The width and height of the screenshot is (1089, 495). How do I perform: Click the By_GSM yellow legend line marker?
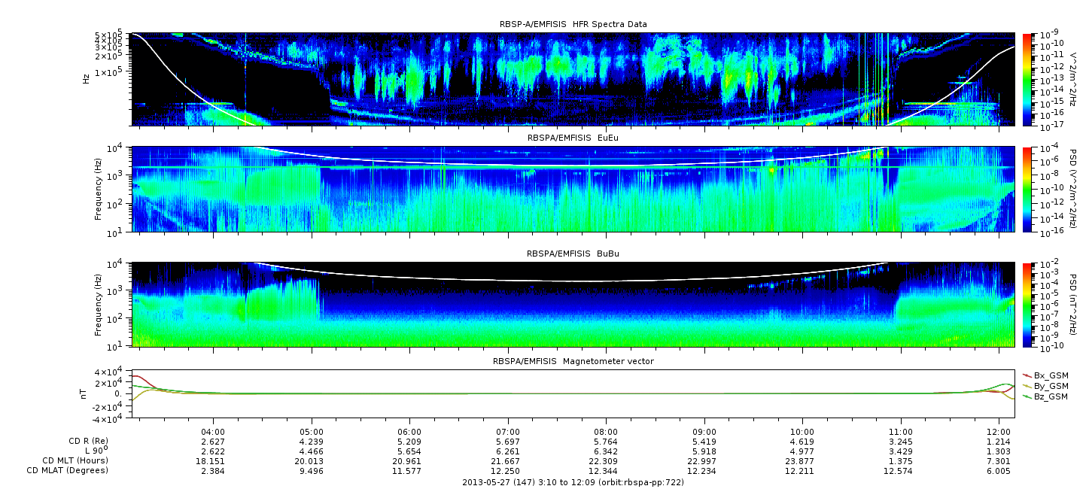[1027, 385]
